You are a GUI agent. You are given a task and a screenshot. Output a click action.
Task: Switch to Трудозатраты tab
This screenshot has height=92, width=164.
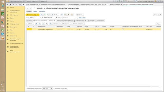tap(91, 21)
